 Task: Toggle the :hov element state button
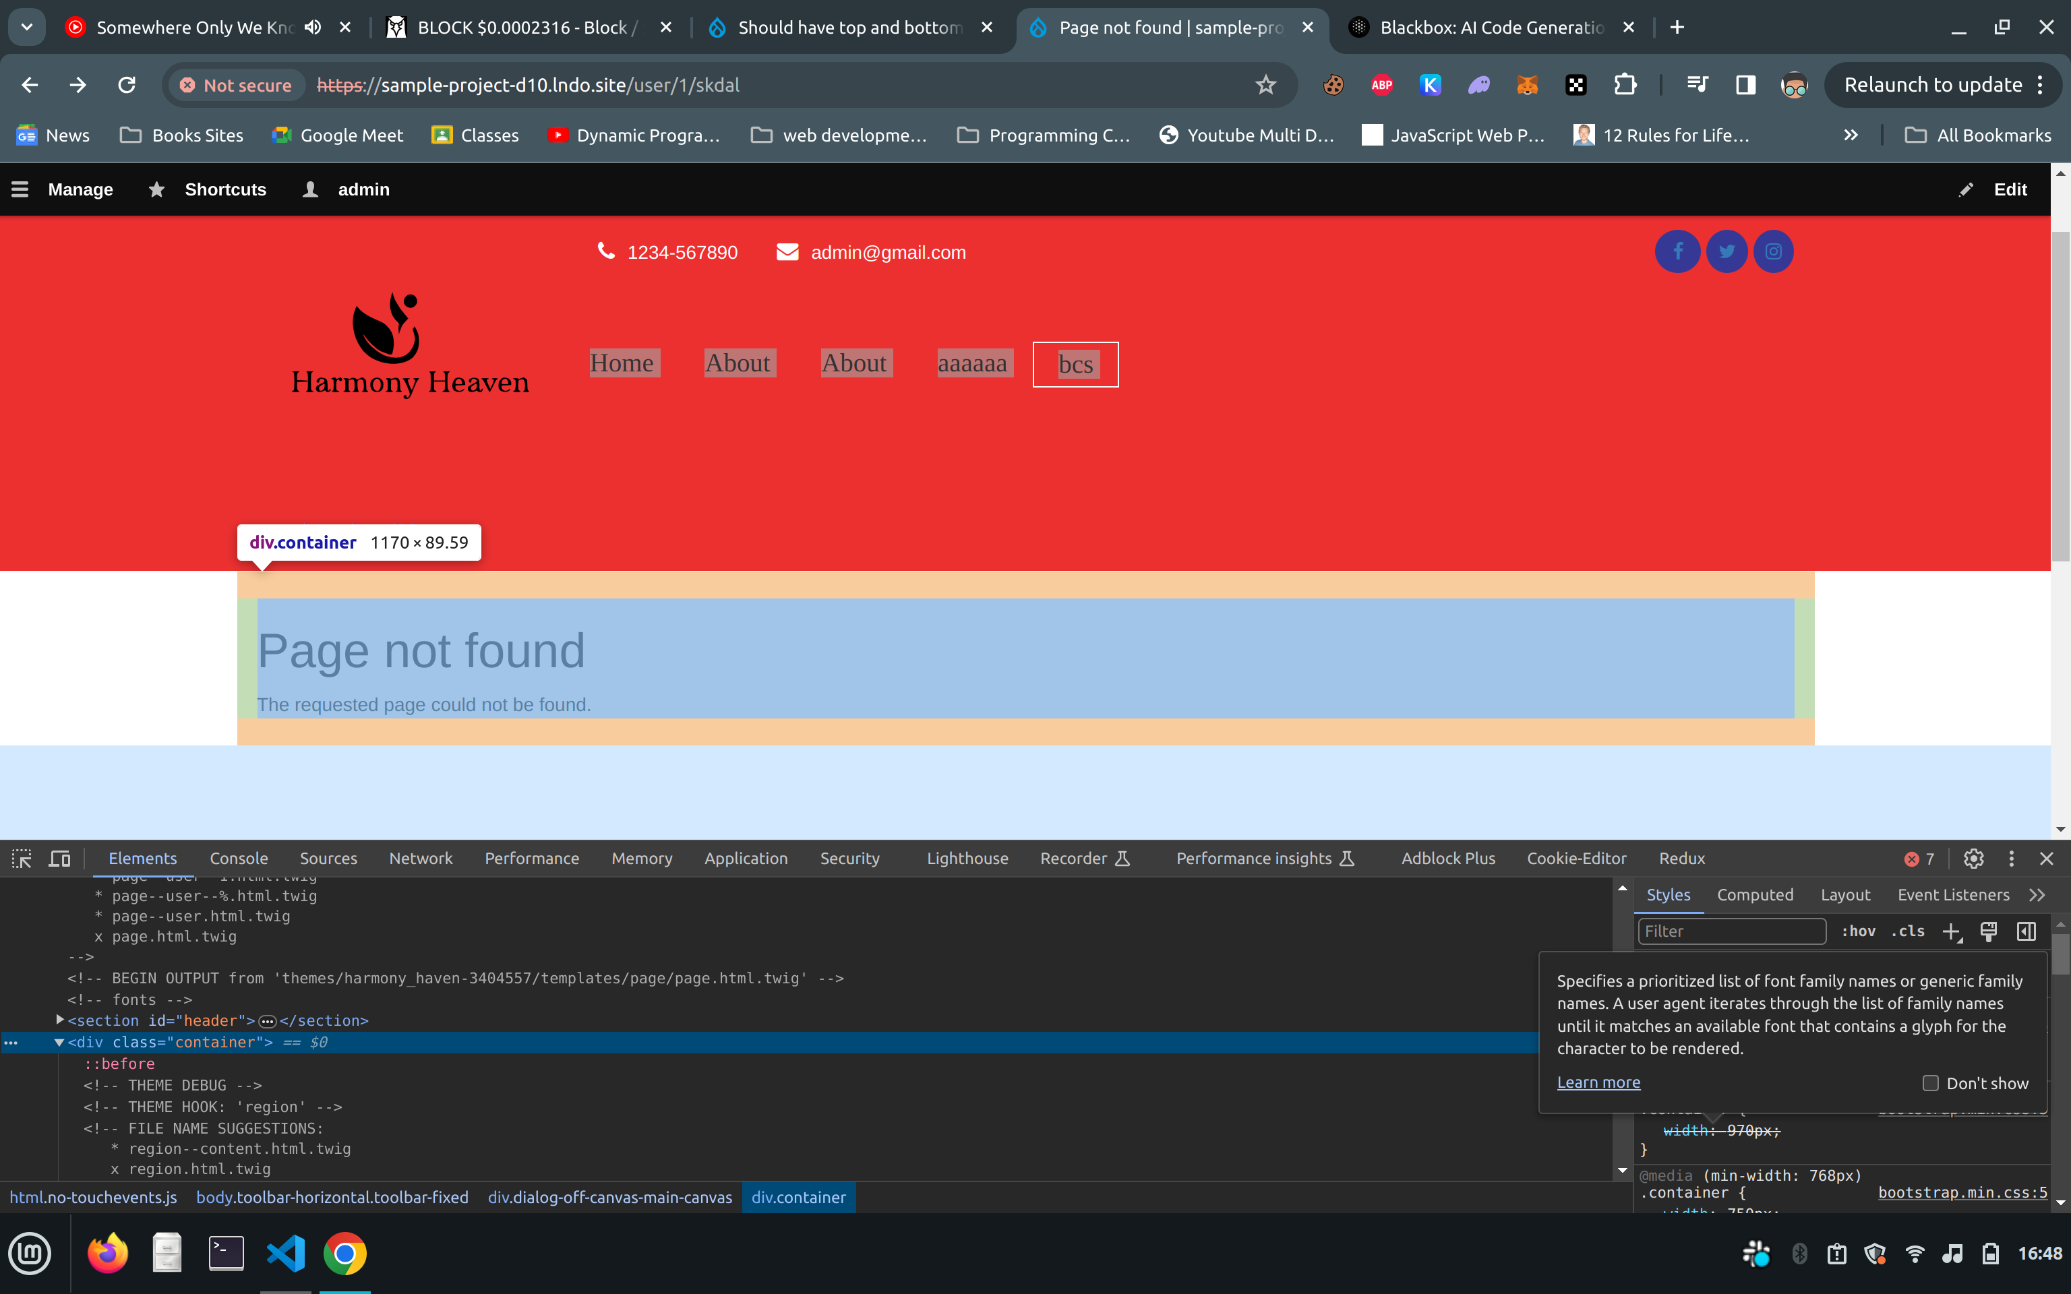1858,931
